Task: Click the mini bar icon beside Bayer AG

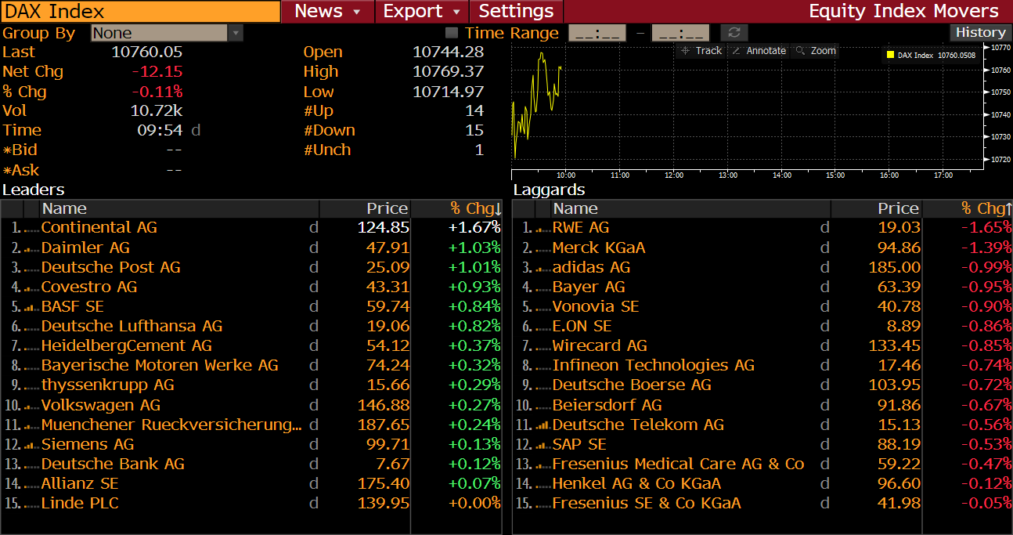Action: [x=543, y=287]
